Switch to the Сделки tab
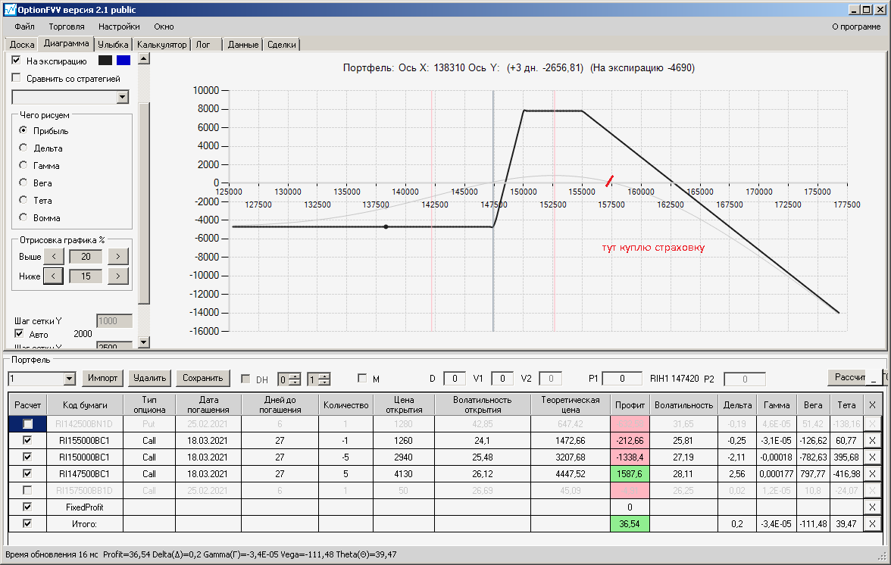This screenshot has height=565, width=891. (281, 44)
